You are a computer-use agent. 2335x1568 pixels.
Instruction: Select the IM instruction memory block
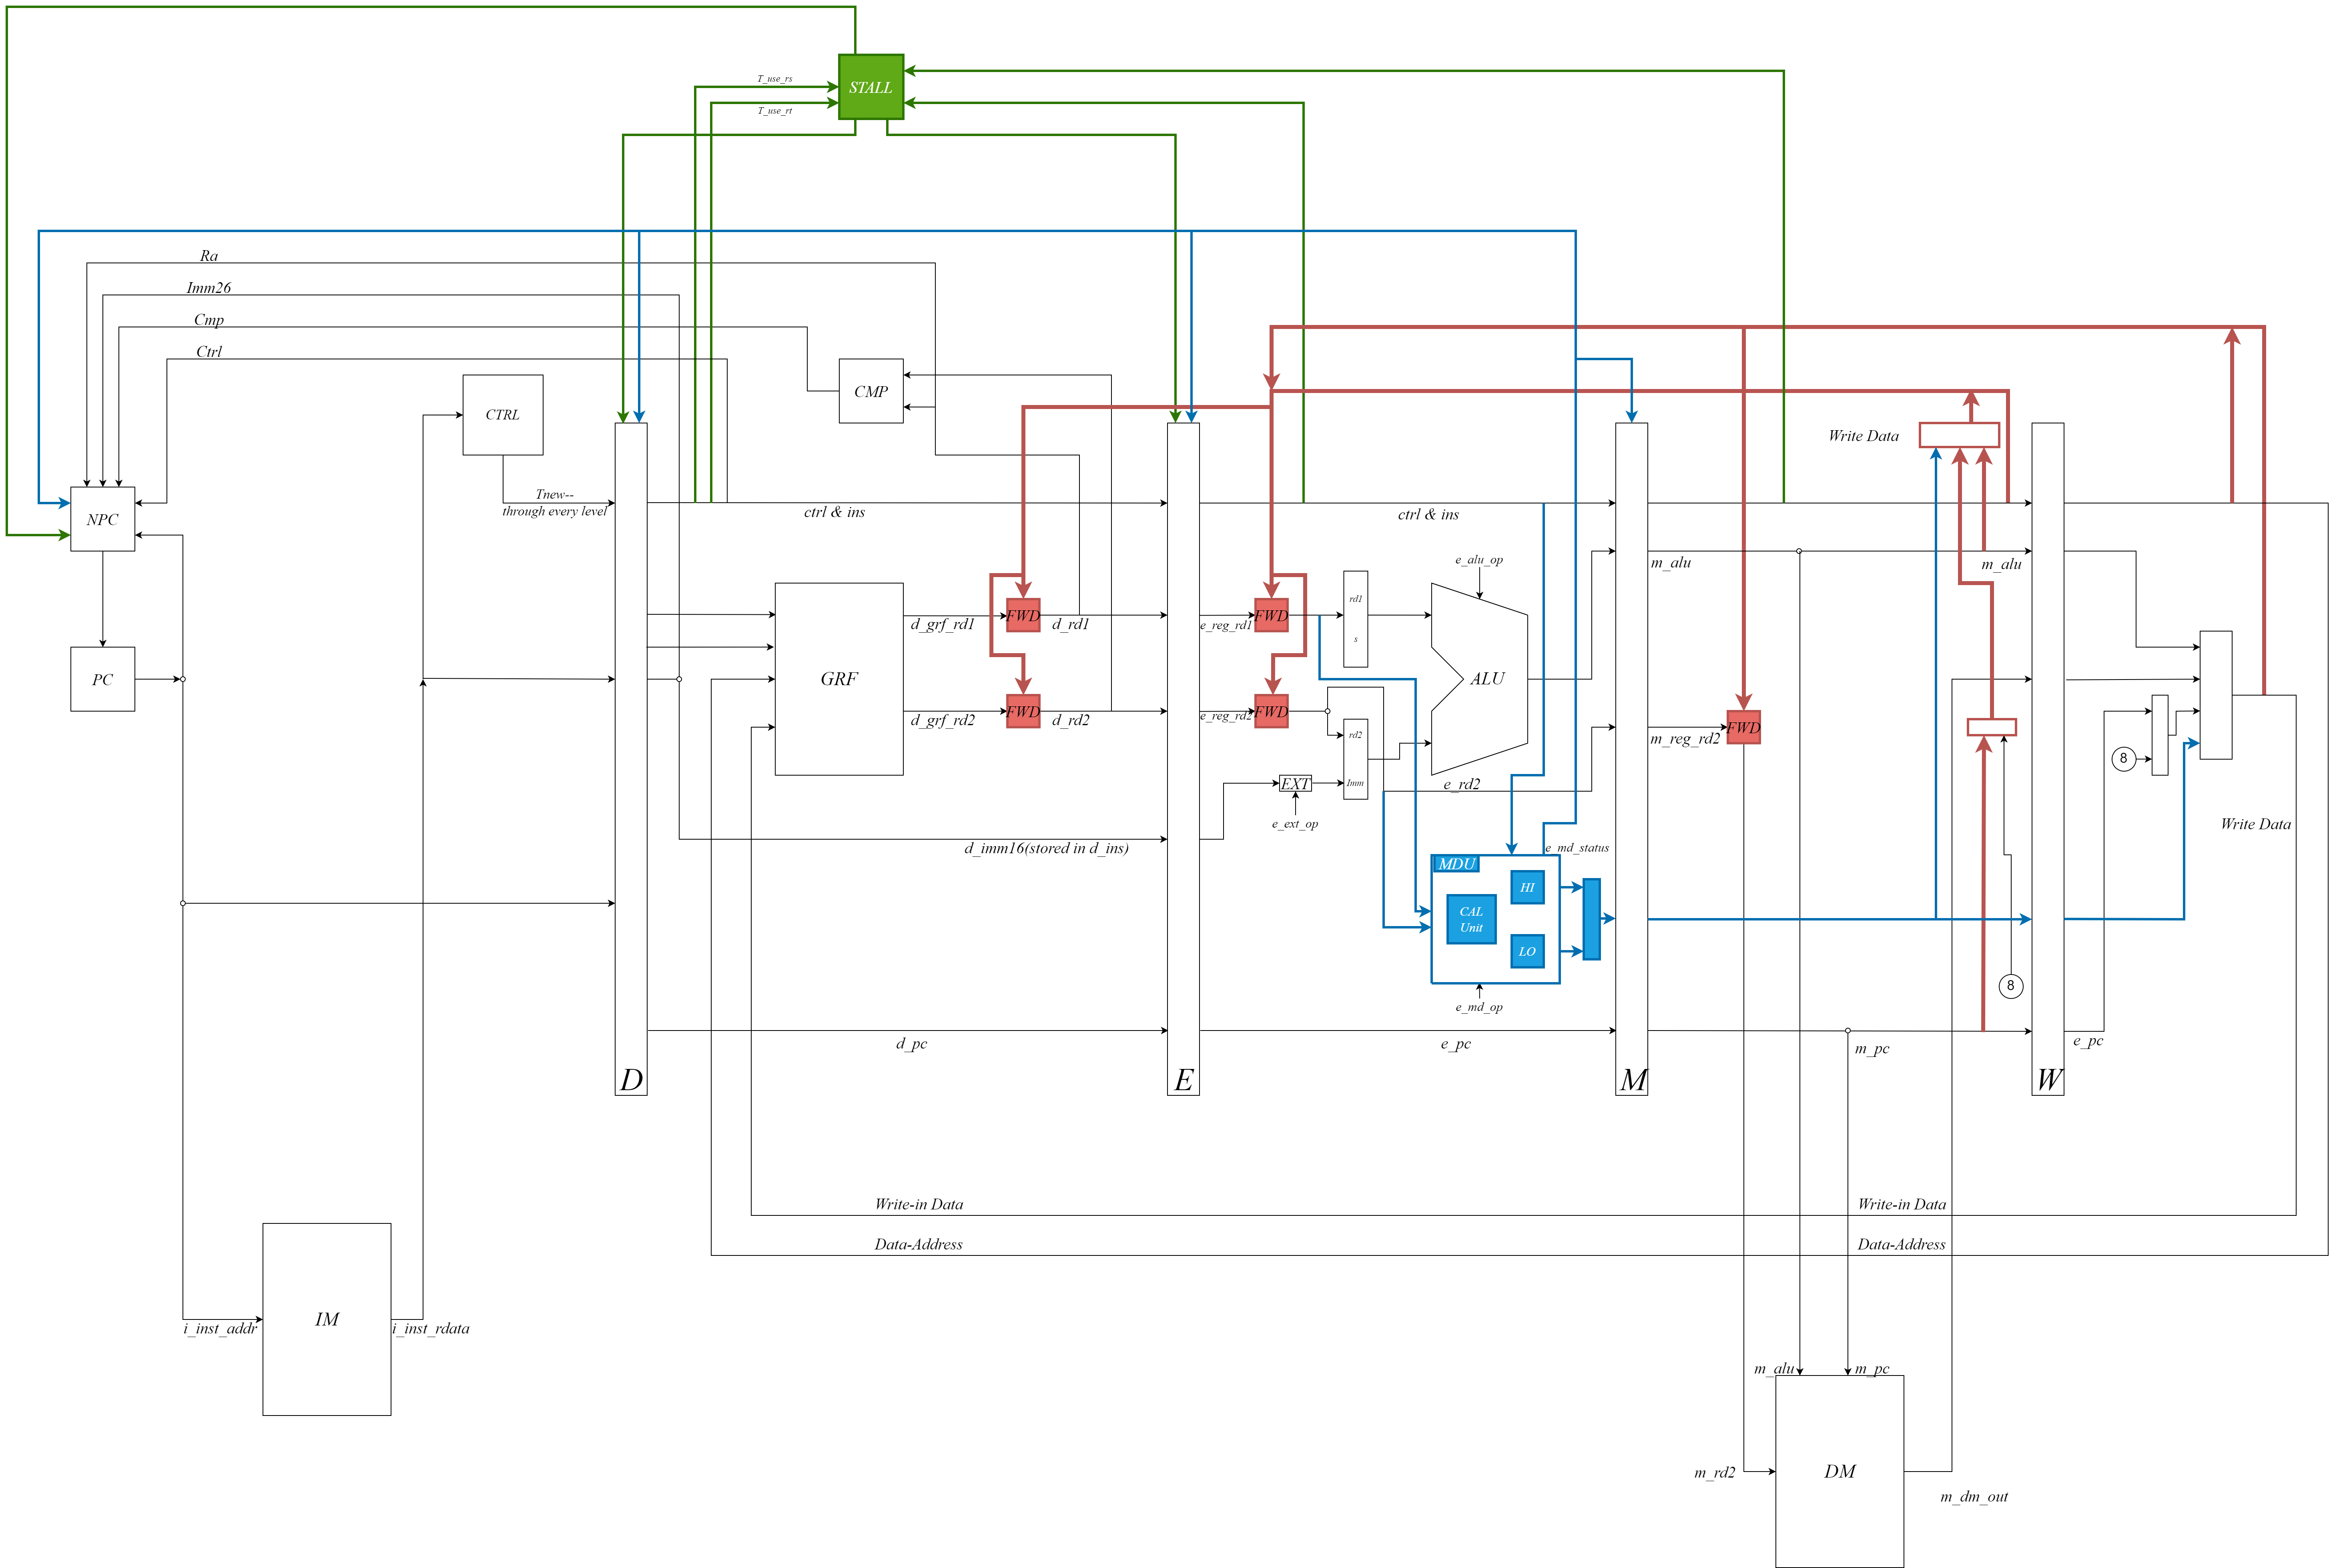tap(326, 1319)
